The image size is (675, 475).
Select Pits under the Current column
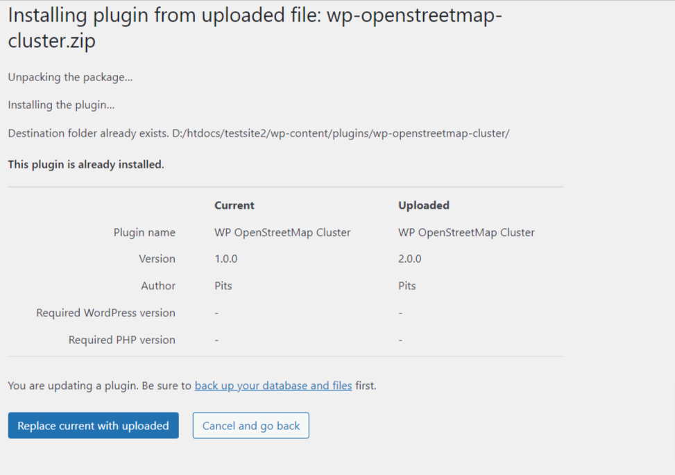click(x=223, y=286)
